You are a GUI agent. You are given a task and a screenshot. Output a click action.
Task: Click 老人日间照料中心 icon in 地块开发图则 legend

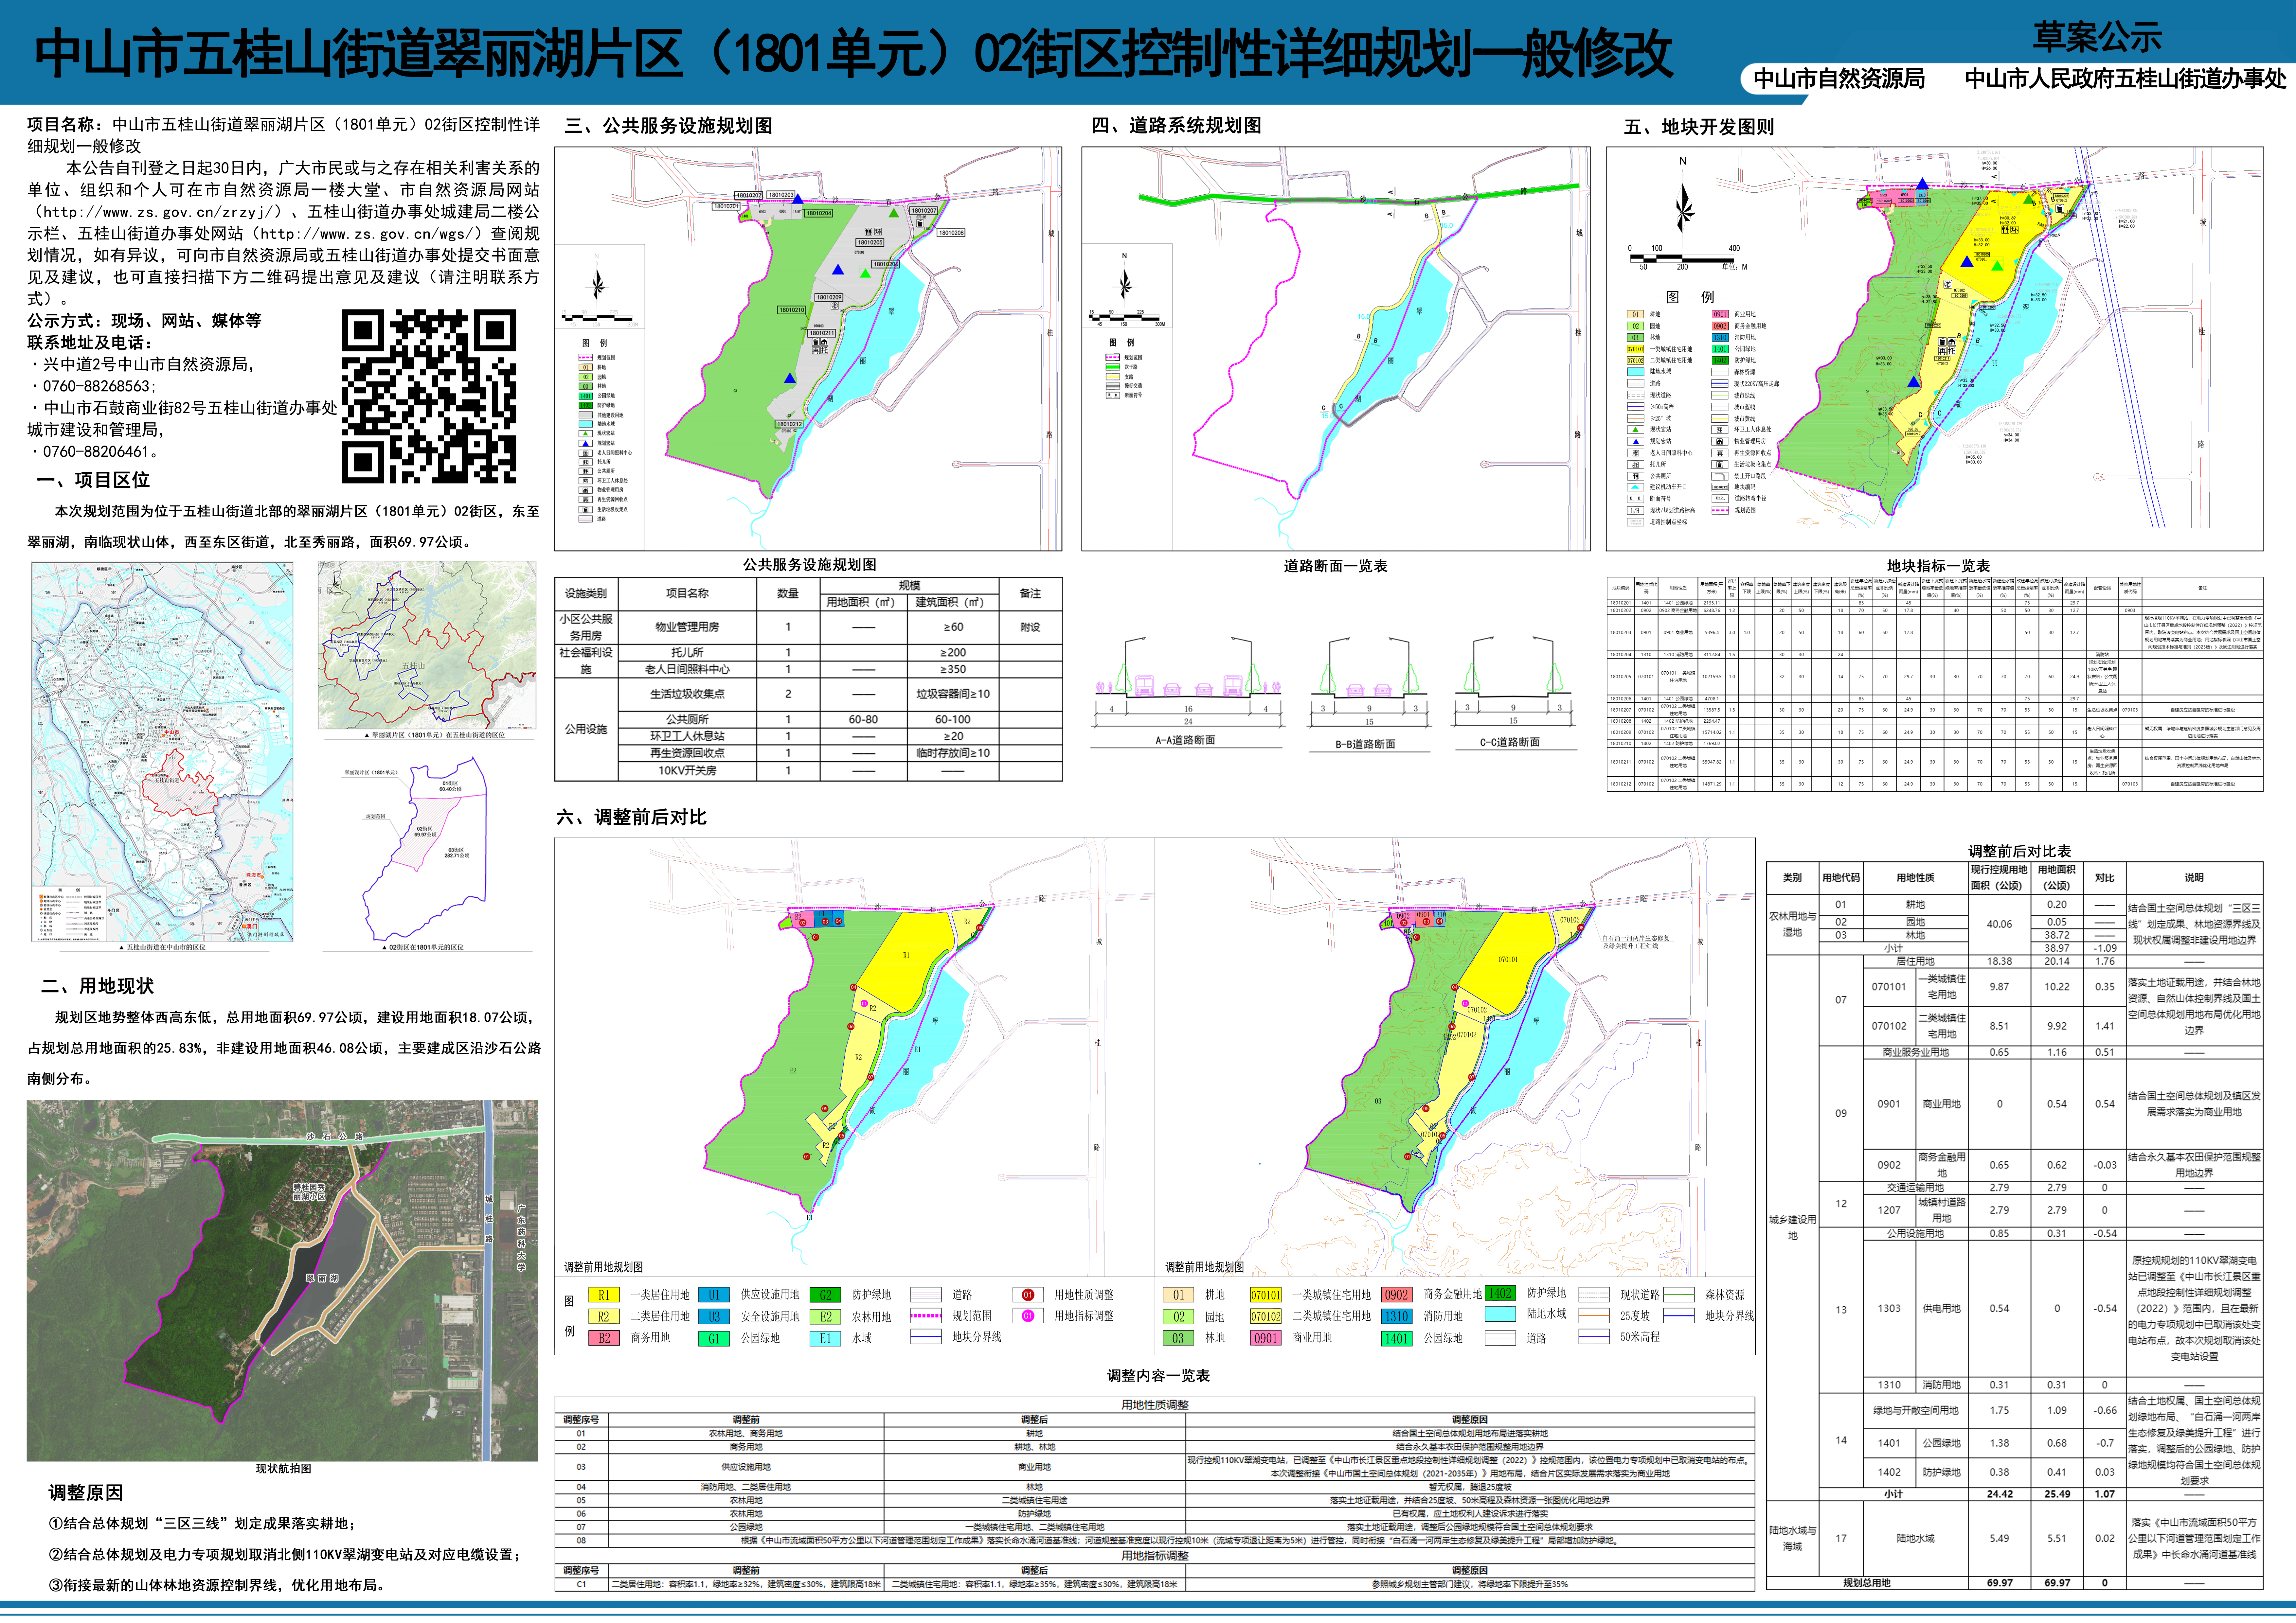1636,453
